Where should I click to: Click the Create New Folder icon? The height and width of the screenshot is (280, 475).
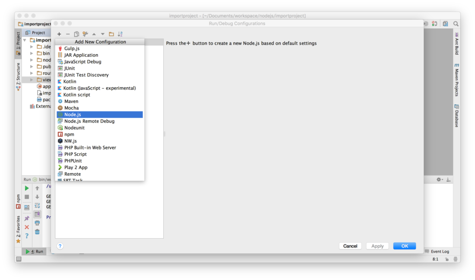tap(111, 34)
